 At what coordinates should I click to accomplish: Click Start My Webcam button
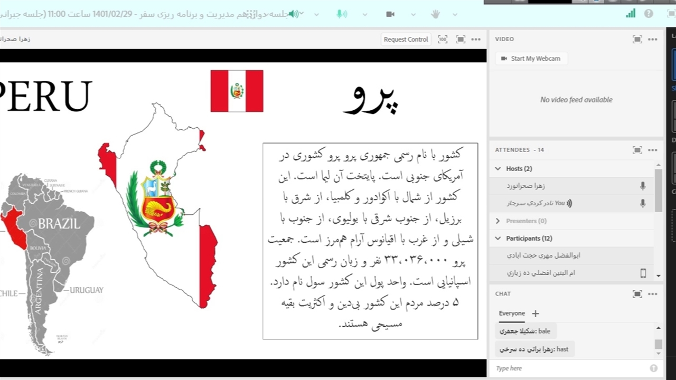[x=531, y=59]
